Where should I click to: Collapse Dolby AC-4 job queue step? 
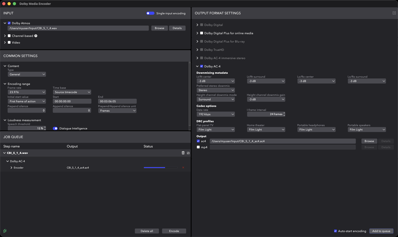point(8,161)
